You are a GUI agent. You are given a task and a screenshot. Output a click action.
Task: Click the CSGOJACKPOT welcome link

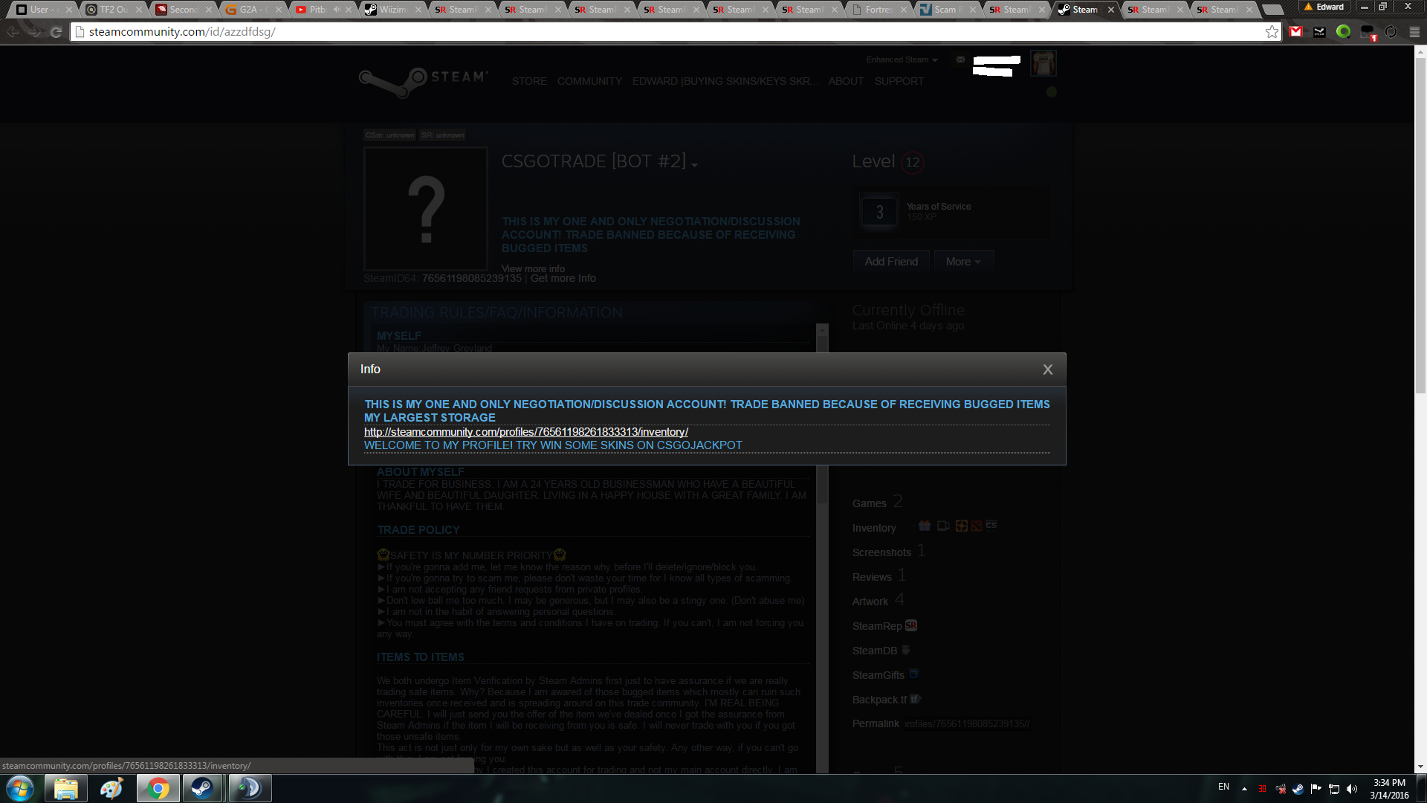(x=552, y=445)
